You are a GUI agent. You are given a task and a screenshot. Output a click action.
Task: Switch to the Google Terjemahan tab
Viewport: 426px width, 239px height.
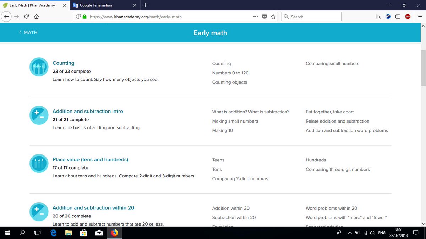click(x=106, y=5)
